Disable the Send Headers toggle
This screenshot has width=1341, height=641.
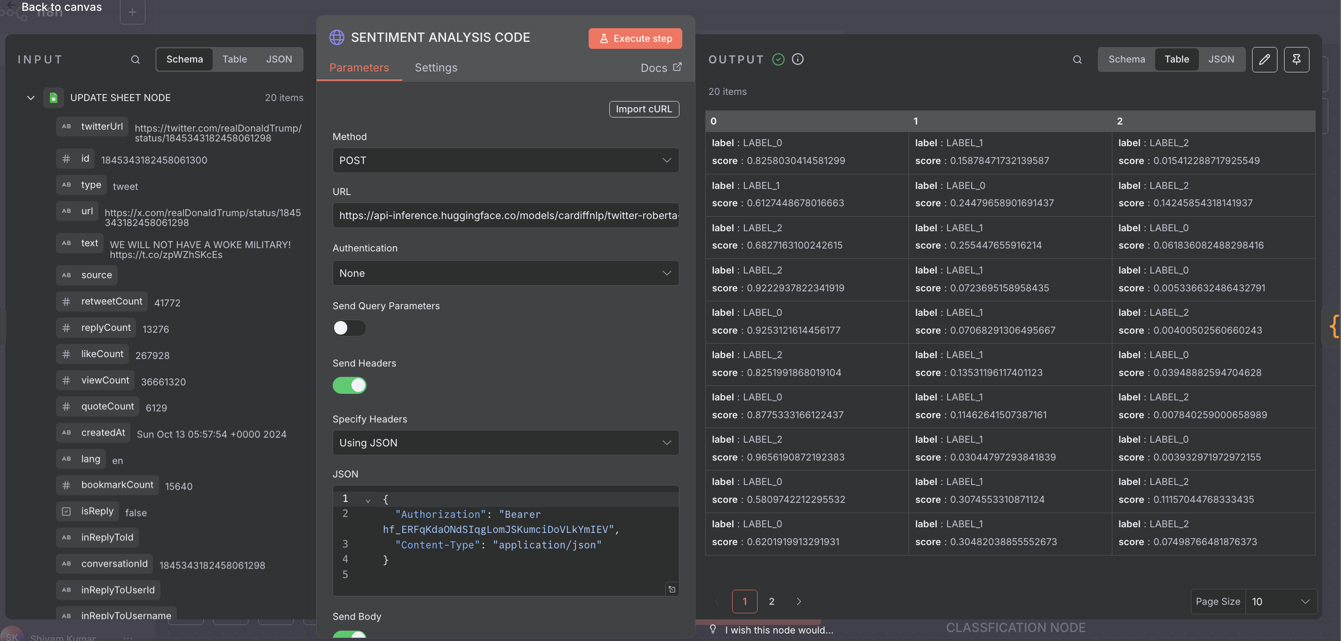coord(349,385)
